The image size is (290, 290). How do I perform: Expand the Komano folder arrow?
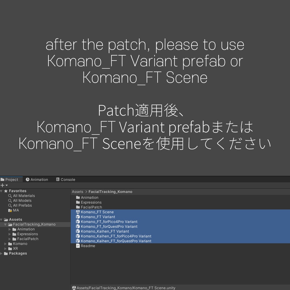6,244
